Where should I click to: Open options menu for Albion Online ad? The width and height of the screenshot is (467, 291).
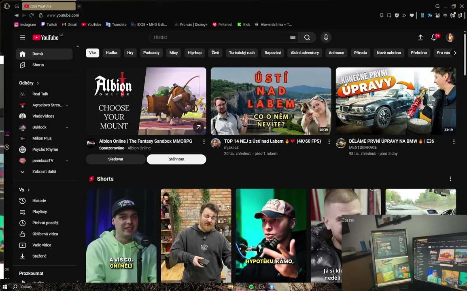coord(204,142)
